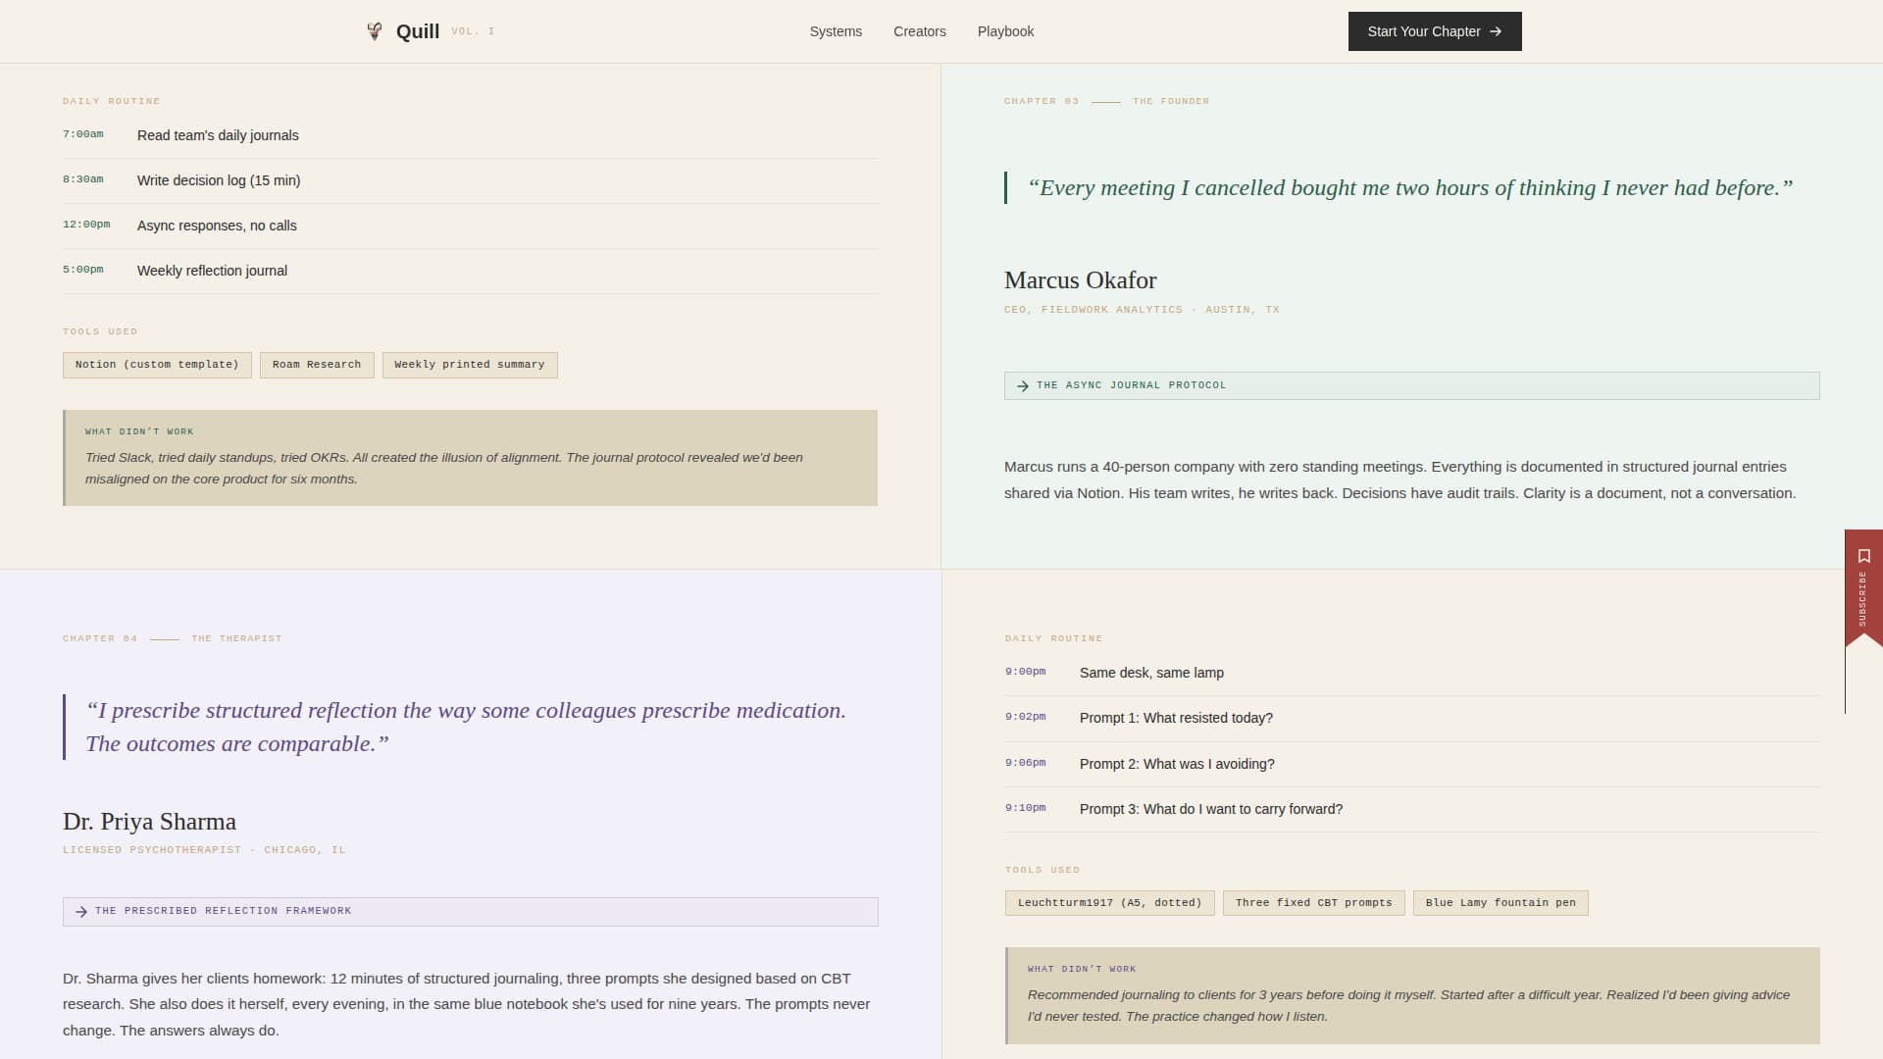The image size is (1883, 1059).
Task: Click 'Read team's daily journals' routine row
Action: (x=470, y=135)
